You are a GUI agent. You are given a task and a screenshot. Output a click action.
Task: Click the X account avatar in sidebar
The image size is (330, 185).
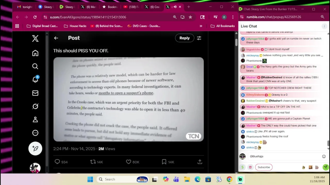pyautogui.click(x=35, y=168)
